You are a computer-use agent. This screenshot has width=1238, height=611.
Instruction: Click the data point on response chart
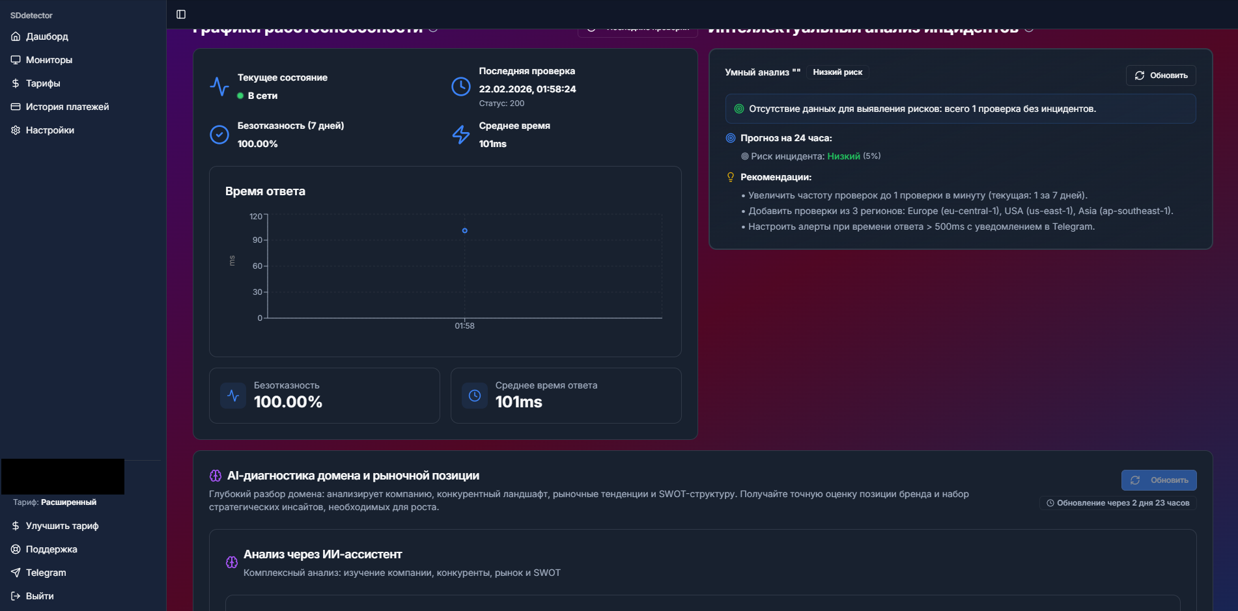464,230
